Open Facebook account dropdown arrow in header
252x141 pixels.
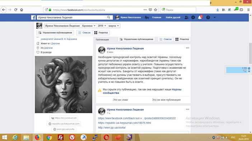(215, 17)
